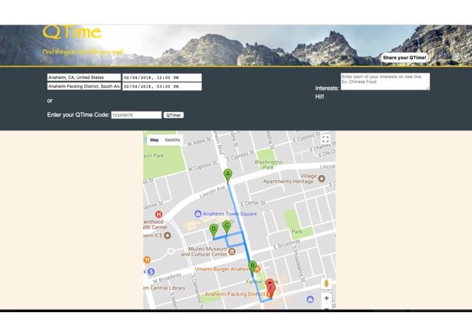
Task: Click the QTime! submit button
Action: 173,115
